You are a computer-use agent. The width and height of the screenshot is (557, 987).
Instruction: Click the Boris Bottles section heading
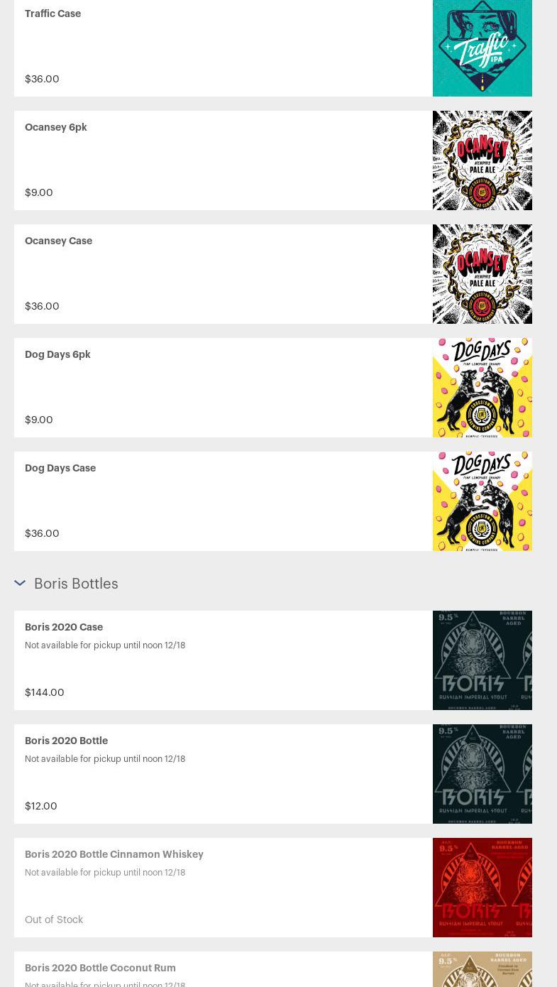(76, 583)
